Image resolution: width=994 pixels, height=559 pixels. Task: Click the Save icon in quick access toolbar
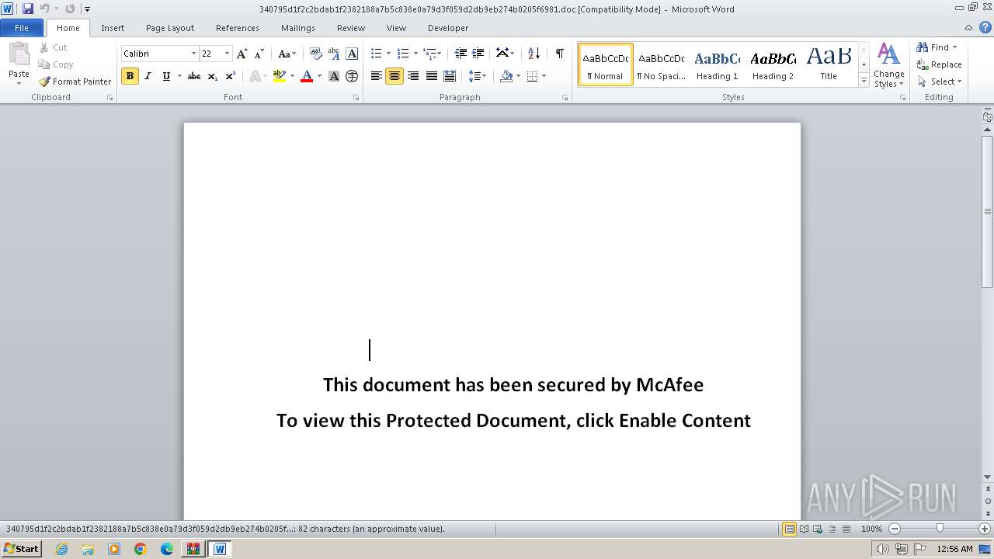pos(28,9)
